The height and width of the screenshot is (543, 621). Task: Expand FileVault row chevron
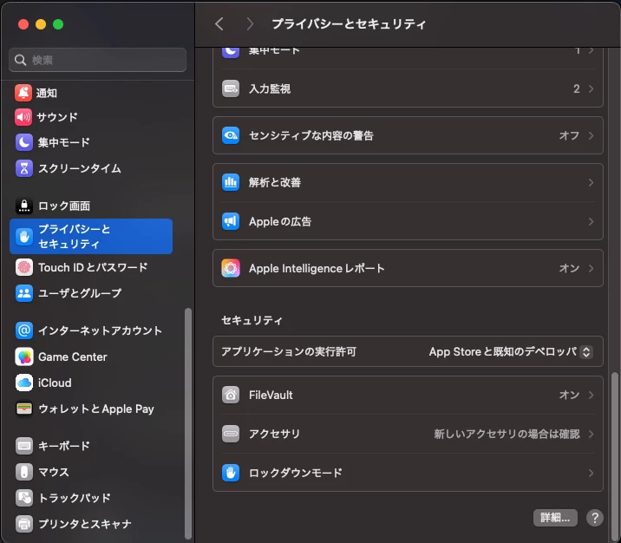591,395
